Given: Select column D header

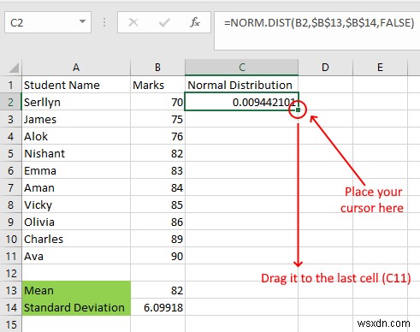Looking at the screenshot, I should point(325,68).
